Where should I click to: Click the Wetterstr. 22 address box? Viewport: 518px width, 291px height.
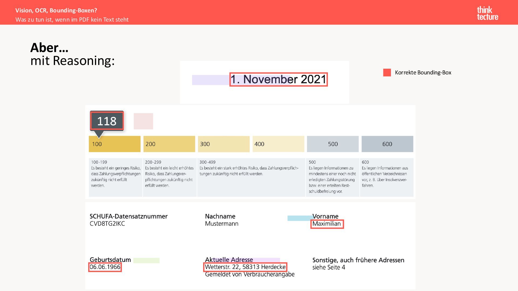tap(245, 267)
